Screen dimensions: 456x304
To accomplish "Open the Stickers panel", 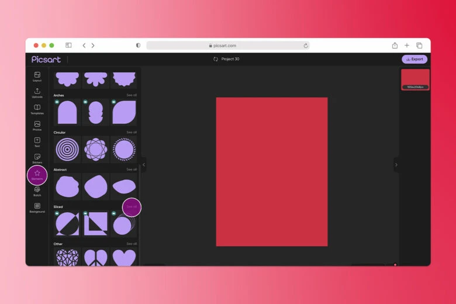I will click(x=37, y=158).
